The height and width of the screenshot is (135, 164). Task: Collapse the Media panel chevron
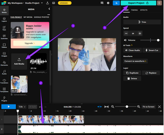tap(49, 9)
